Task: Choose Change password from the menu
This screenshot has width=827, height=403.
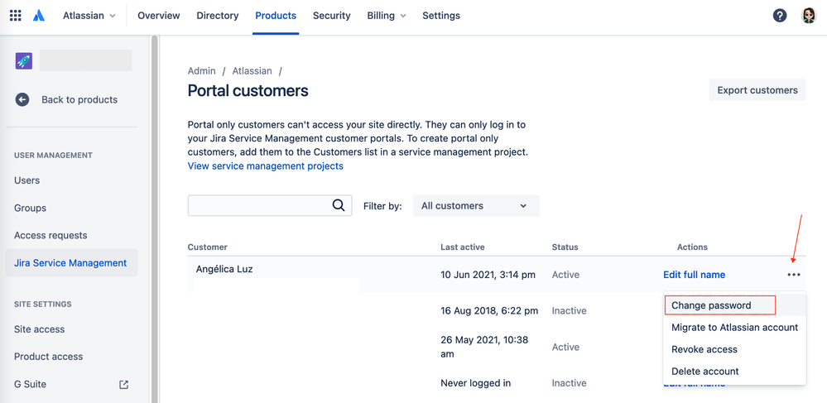Action: [734, 305]
